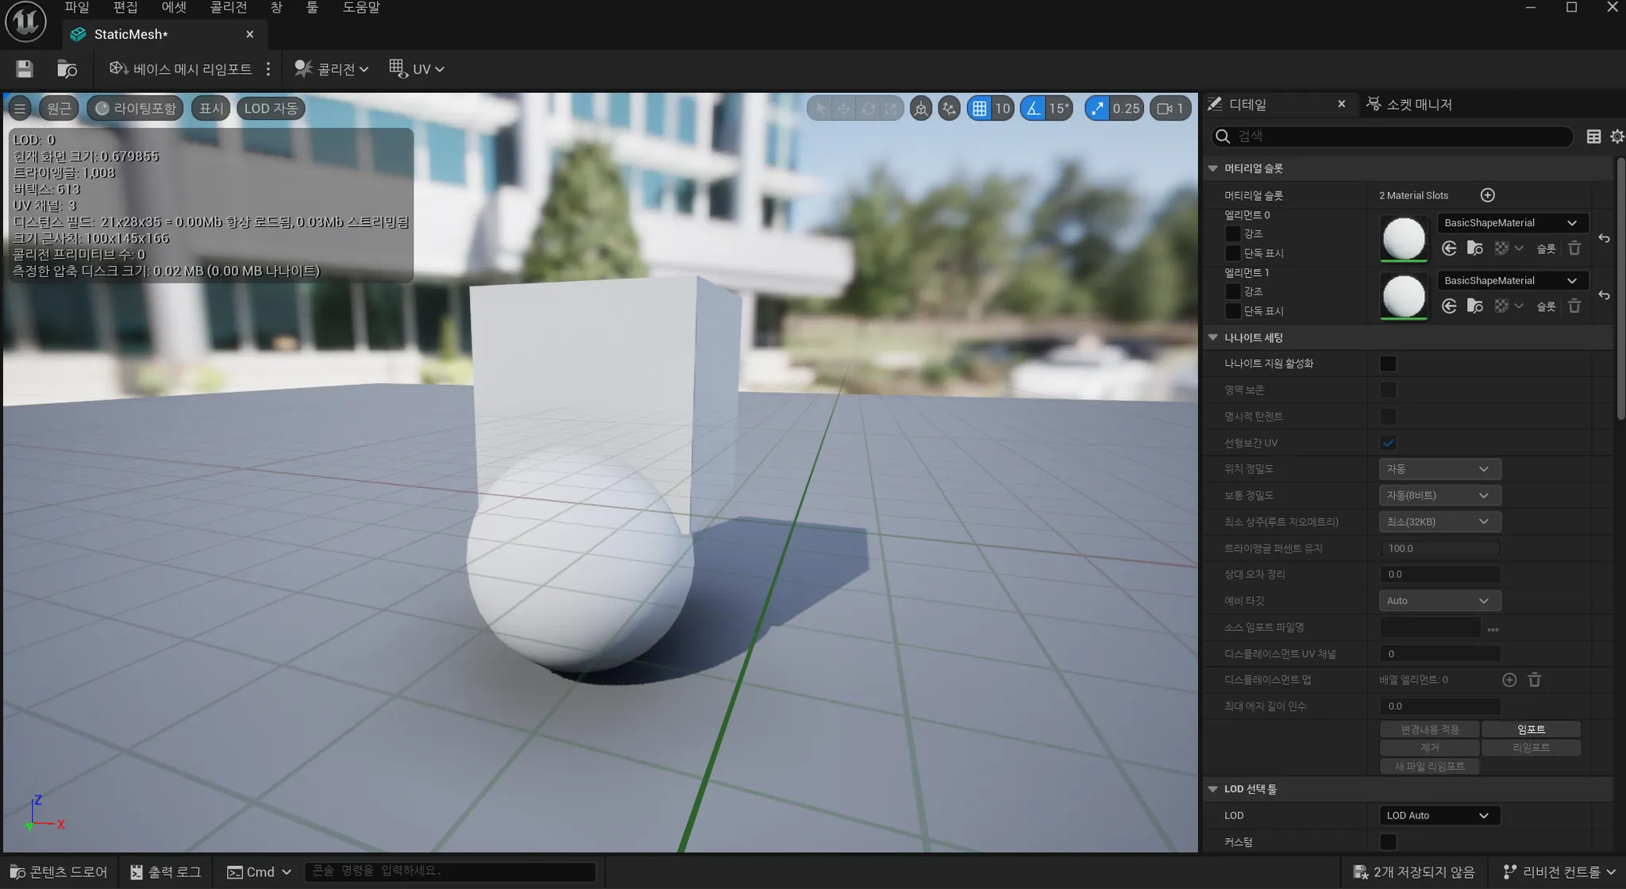1626x889 pixels.
Task: Open the LOD Auto dropdown
Action: pos(1438,815)
